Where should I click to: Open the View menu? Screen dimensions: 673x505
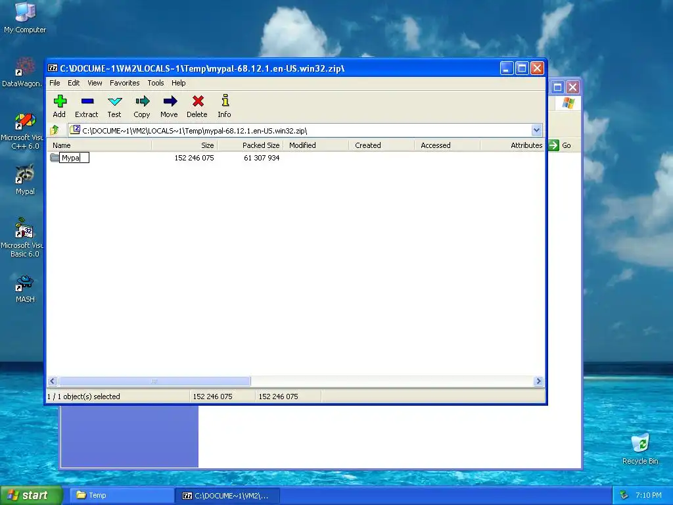pyautogui.click(x=95, y=83)
